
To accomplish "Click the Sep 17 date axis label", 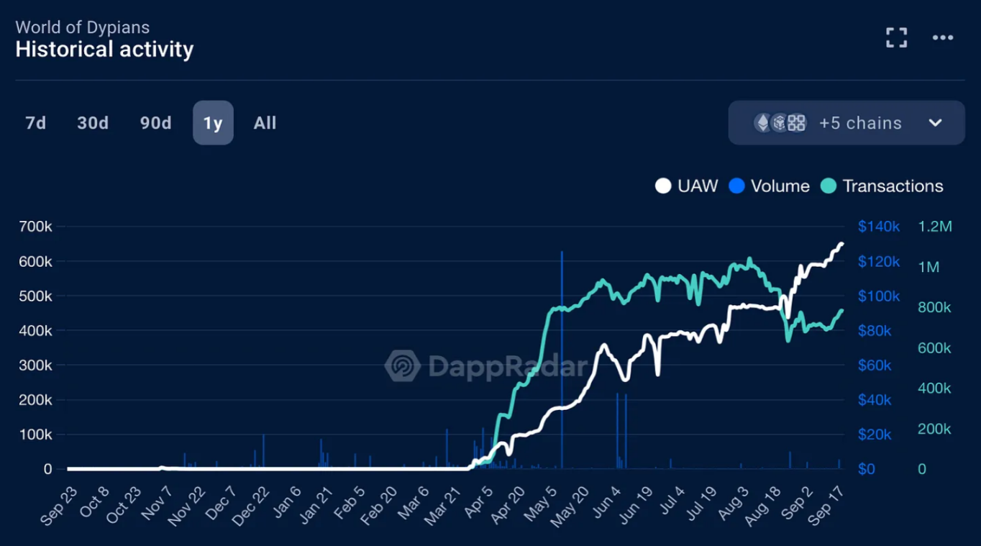I will pyautogui.click(x=826, y=501).
